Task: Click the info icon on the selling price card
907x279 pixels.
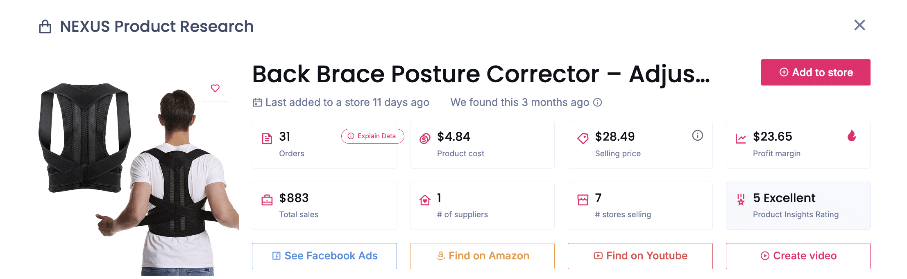Action: pos(698,136)
